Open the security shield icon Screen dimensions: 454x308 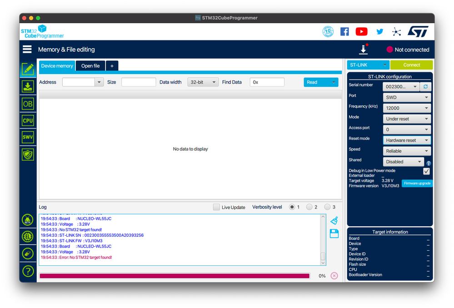coord(28,154)
